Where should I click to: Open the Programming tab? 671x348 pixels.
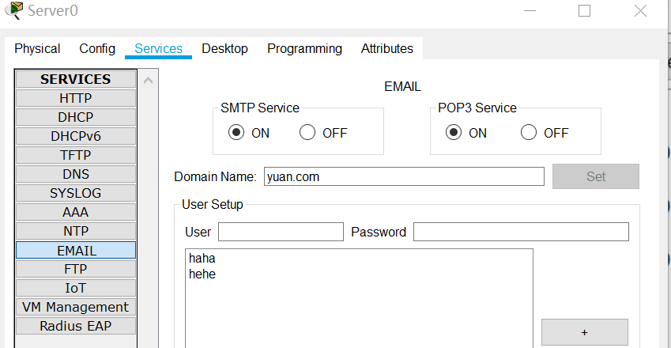point(304,49)
